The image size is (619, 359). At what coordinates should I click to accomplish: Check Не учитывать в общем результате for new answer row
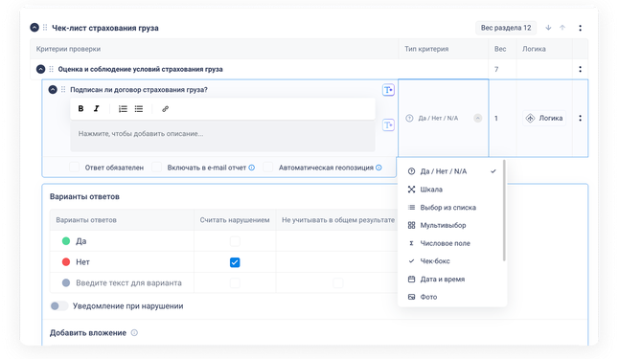point(338,282)
